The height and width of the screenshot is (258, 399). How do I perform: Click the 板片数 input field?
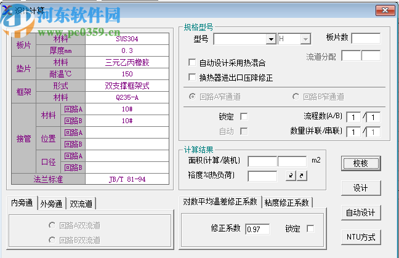point(366,38)
